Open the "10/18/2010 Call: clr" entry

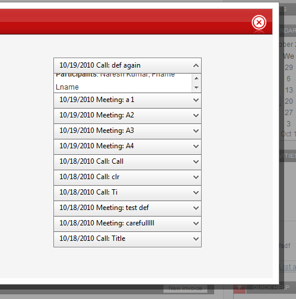click(128, 177)
